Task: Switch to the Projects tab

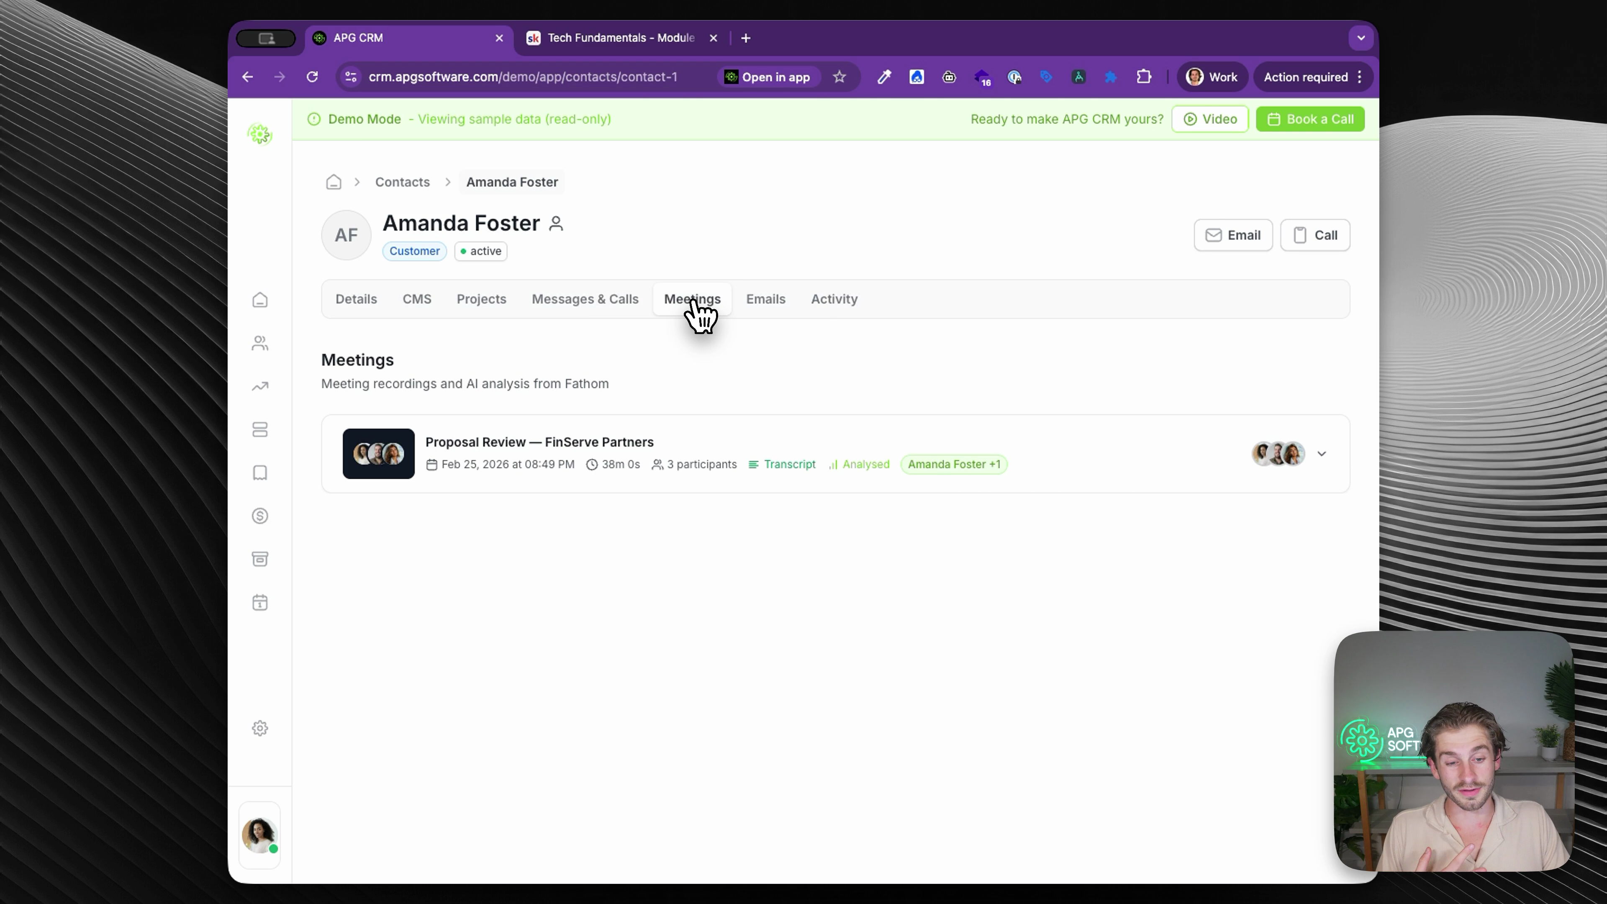Action: pos(482,299)
